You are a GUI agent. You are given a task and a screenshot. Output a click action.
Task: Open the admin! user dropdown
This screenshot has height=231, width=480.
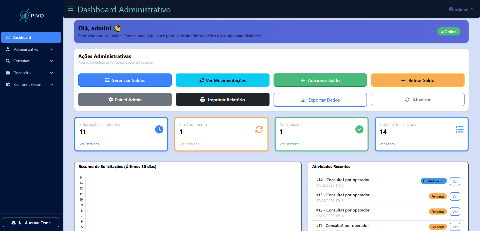(461, 9)
